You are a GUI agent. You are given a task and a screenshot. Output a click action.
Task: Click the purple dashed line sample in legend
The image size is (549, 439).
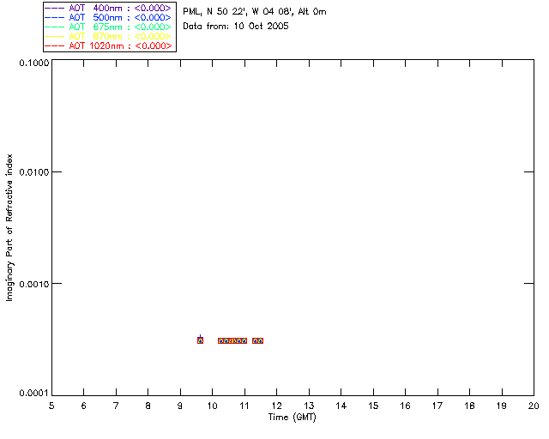[x=55, y=8]
